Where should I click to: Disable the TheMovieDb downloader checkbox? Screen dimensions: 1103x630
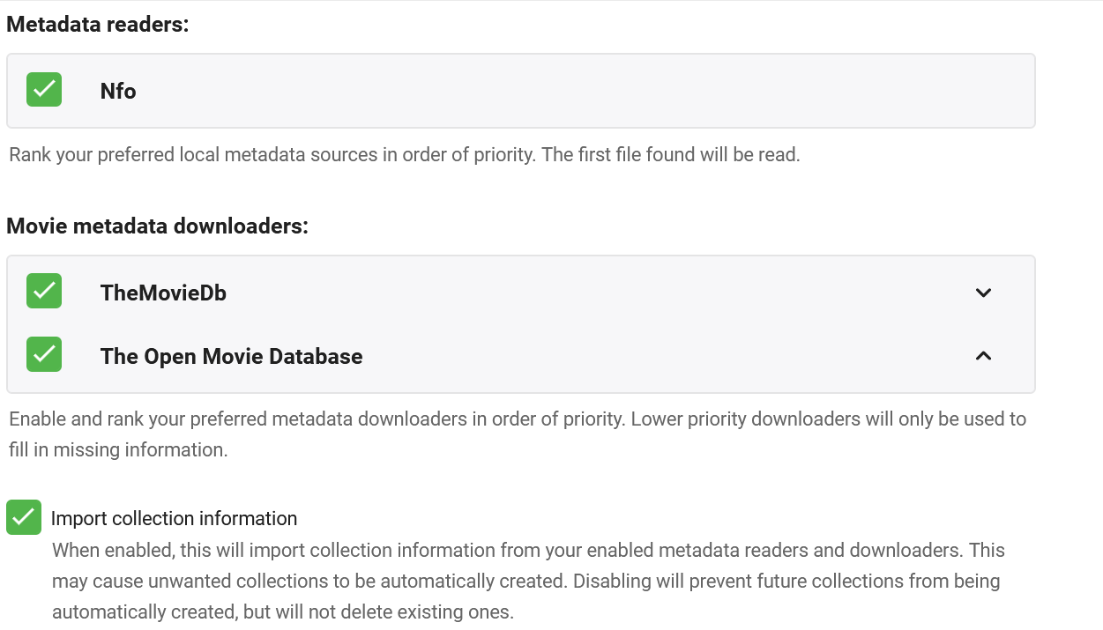pyautogui.click(x=44, y=292)
